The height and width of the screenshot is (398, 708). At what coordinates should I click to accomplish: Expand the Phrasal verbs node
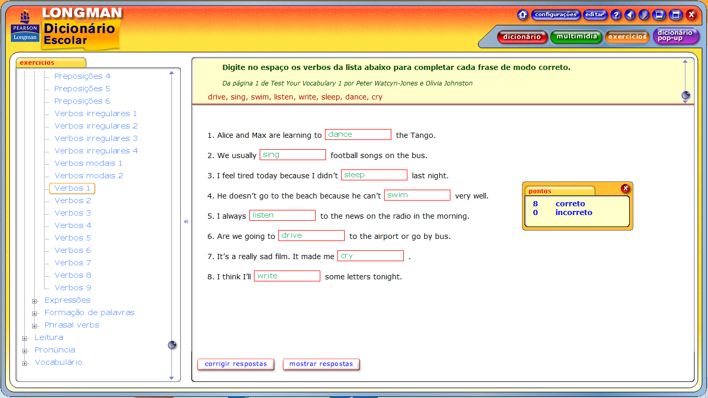coord(35,326)
